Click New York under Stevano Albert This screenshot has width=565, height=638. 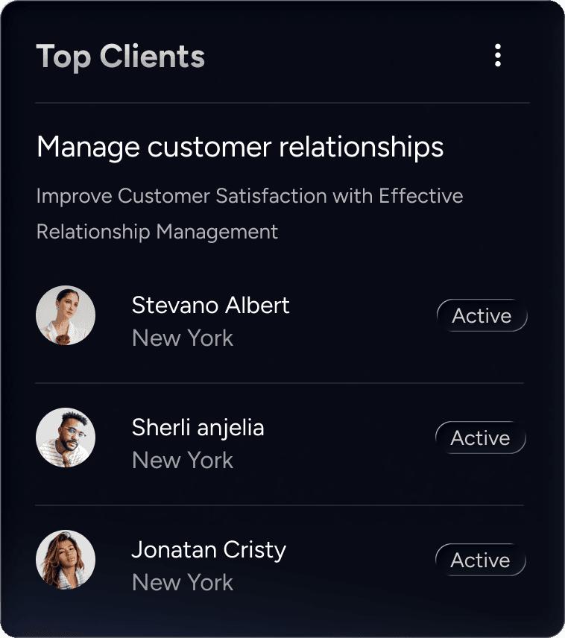pyautogui.click(x=183, y=338)
